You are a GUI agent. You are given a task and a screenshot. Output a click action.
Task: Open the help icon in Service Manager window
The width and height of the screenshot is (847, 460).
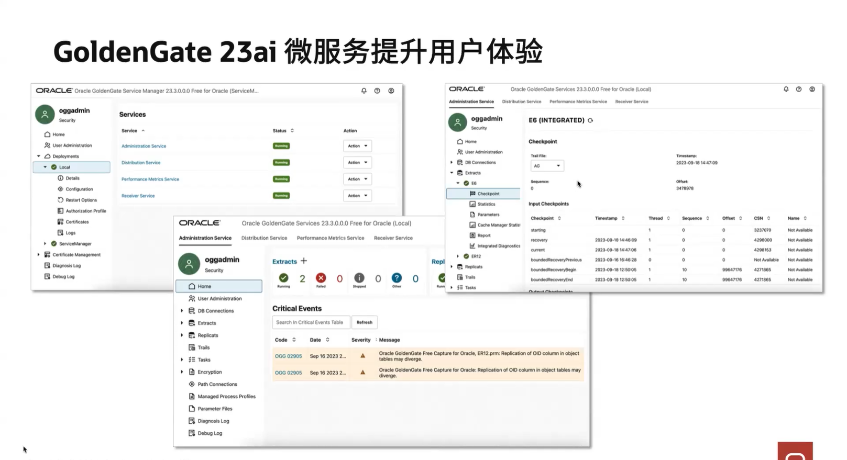(x=377, y=91)
